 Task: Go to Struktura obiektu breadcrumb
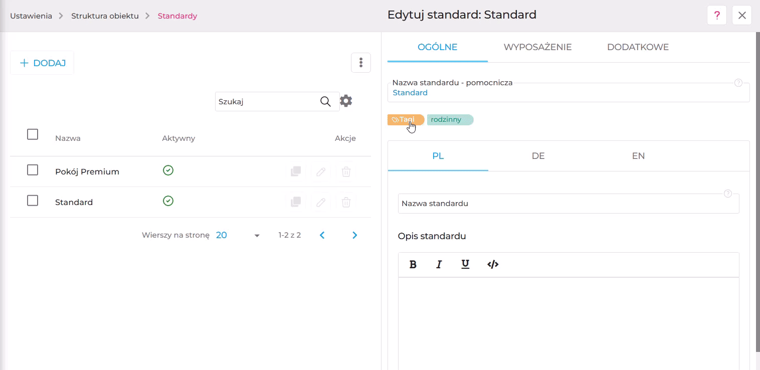(105, 16)
